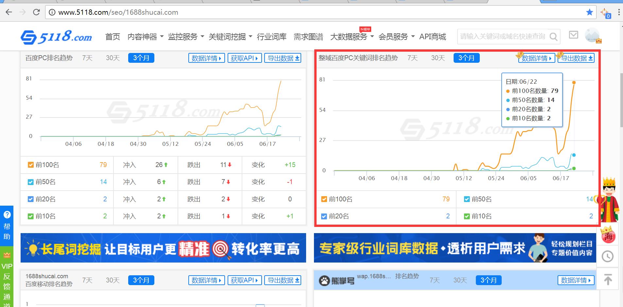Screen dimensions: 623x307
Task: Select 30天 tab in 整域百度PC panel
Action: tap(438, 58)
